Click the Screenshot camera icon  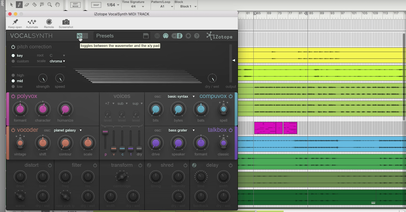(66, 23)
